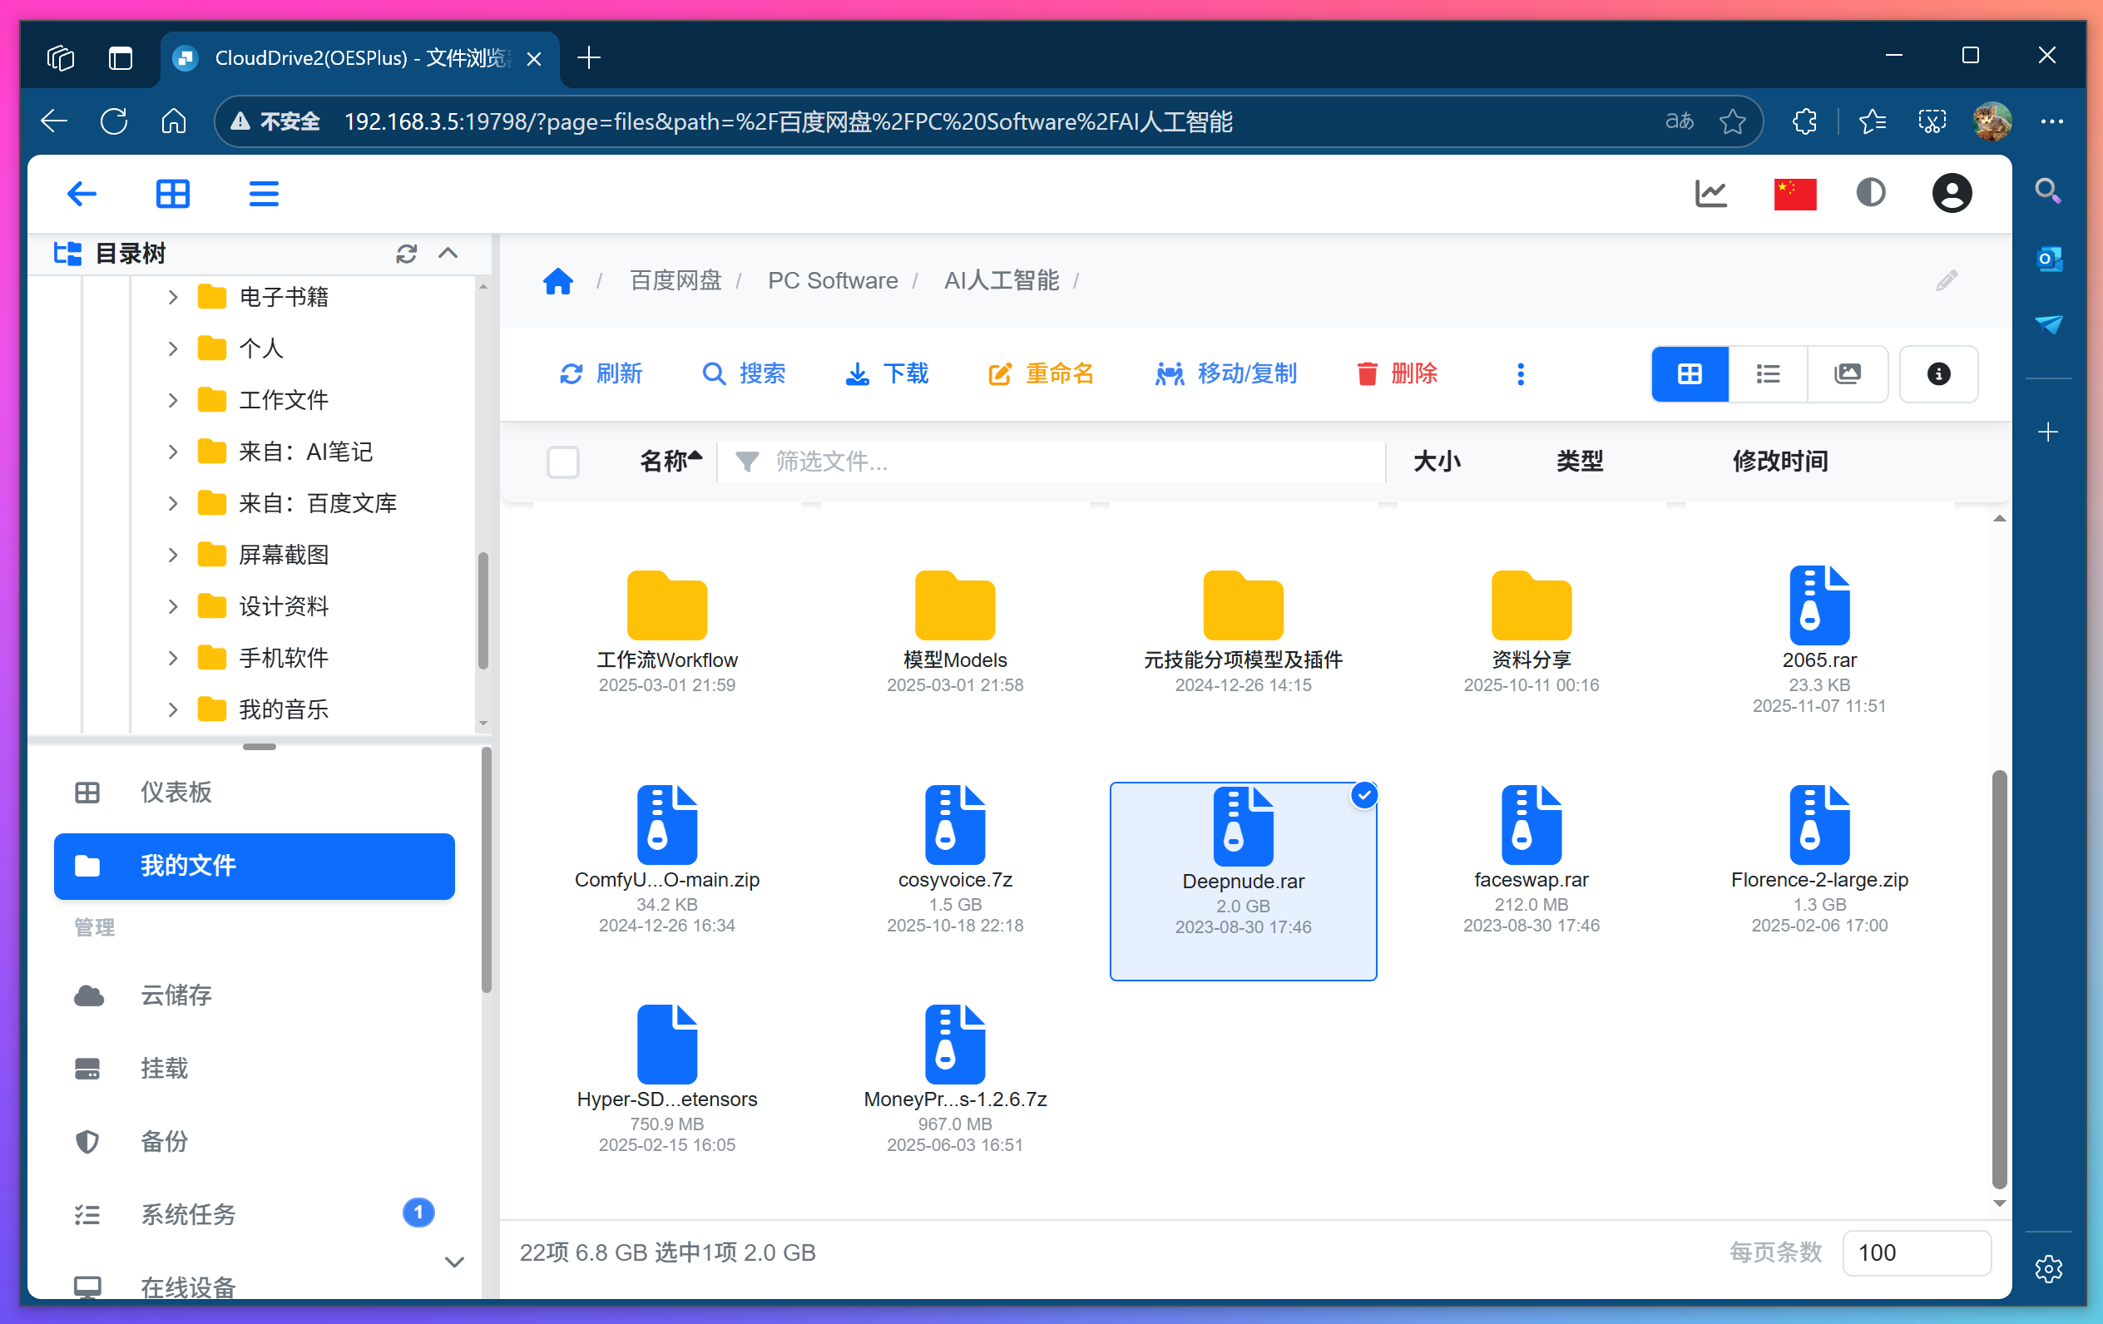Open the more actions menu (three dots)
2103x1324 pixels.
click(x=1521, y=373)
